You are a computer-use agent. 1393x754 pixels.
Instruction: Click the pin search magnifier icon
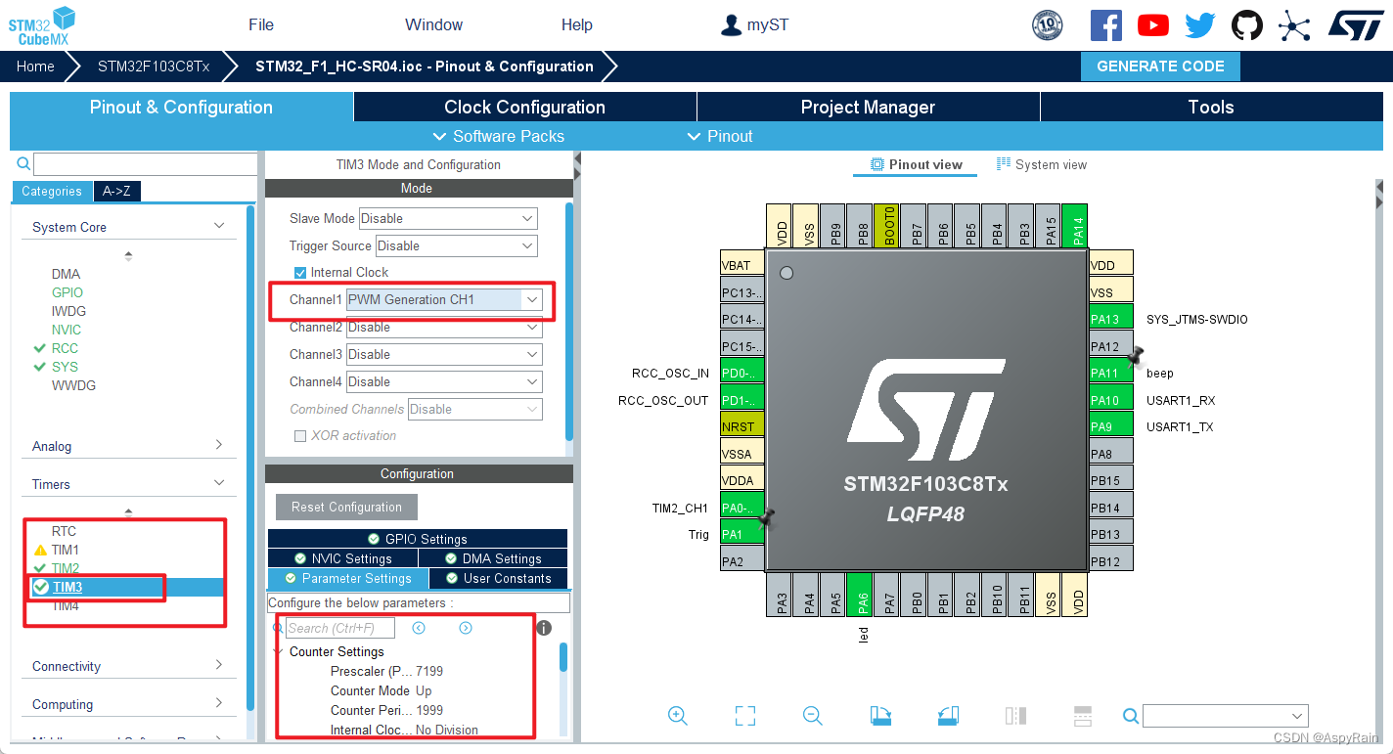click(1131, 717)
